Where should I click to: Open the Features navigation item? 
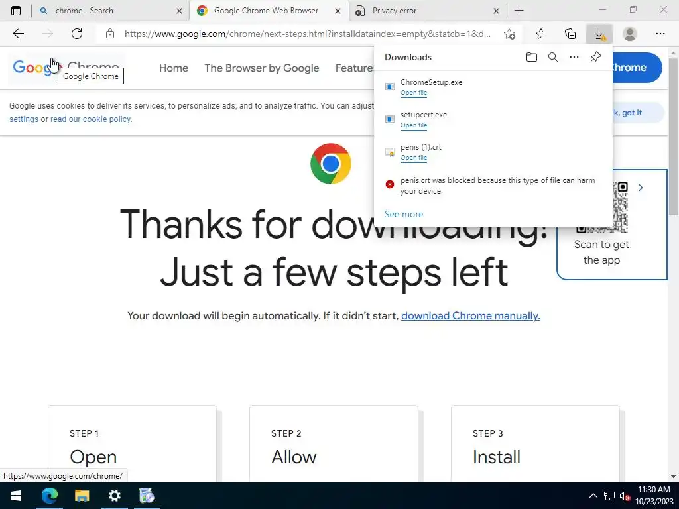(354, 68)
